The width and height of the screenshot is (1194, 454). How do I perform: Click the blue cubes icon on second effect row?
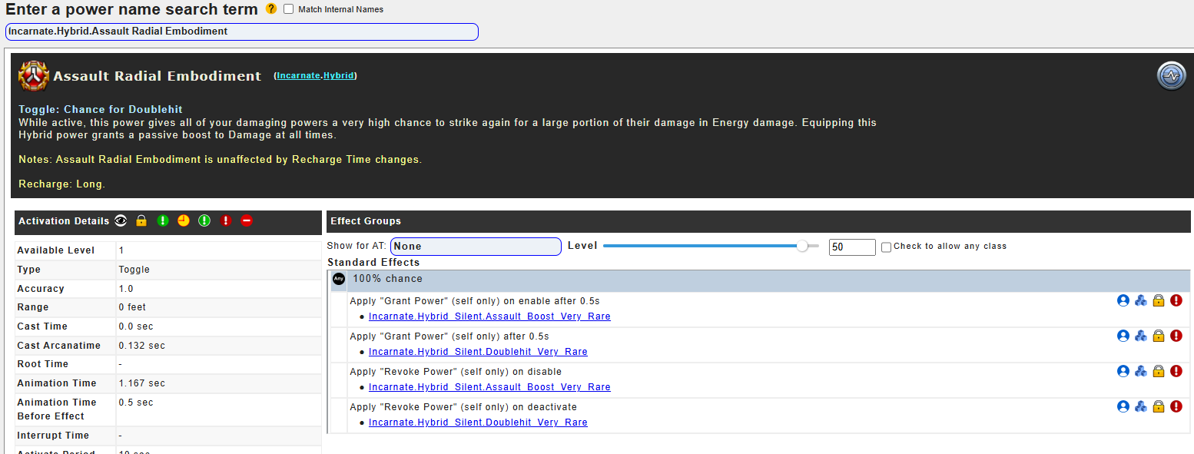click(x=1140, y=336)
